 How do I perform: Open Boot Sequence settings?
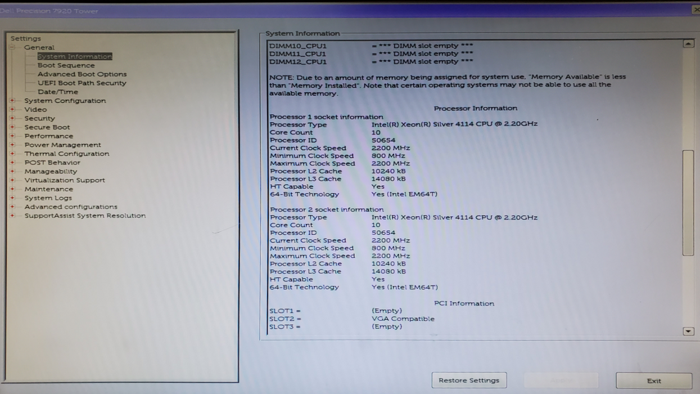coord(66,65)
